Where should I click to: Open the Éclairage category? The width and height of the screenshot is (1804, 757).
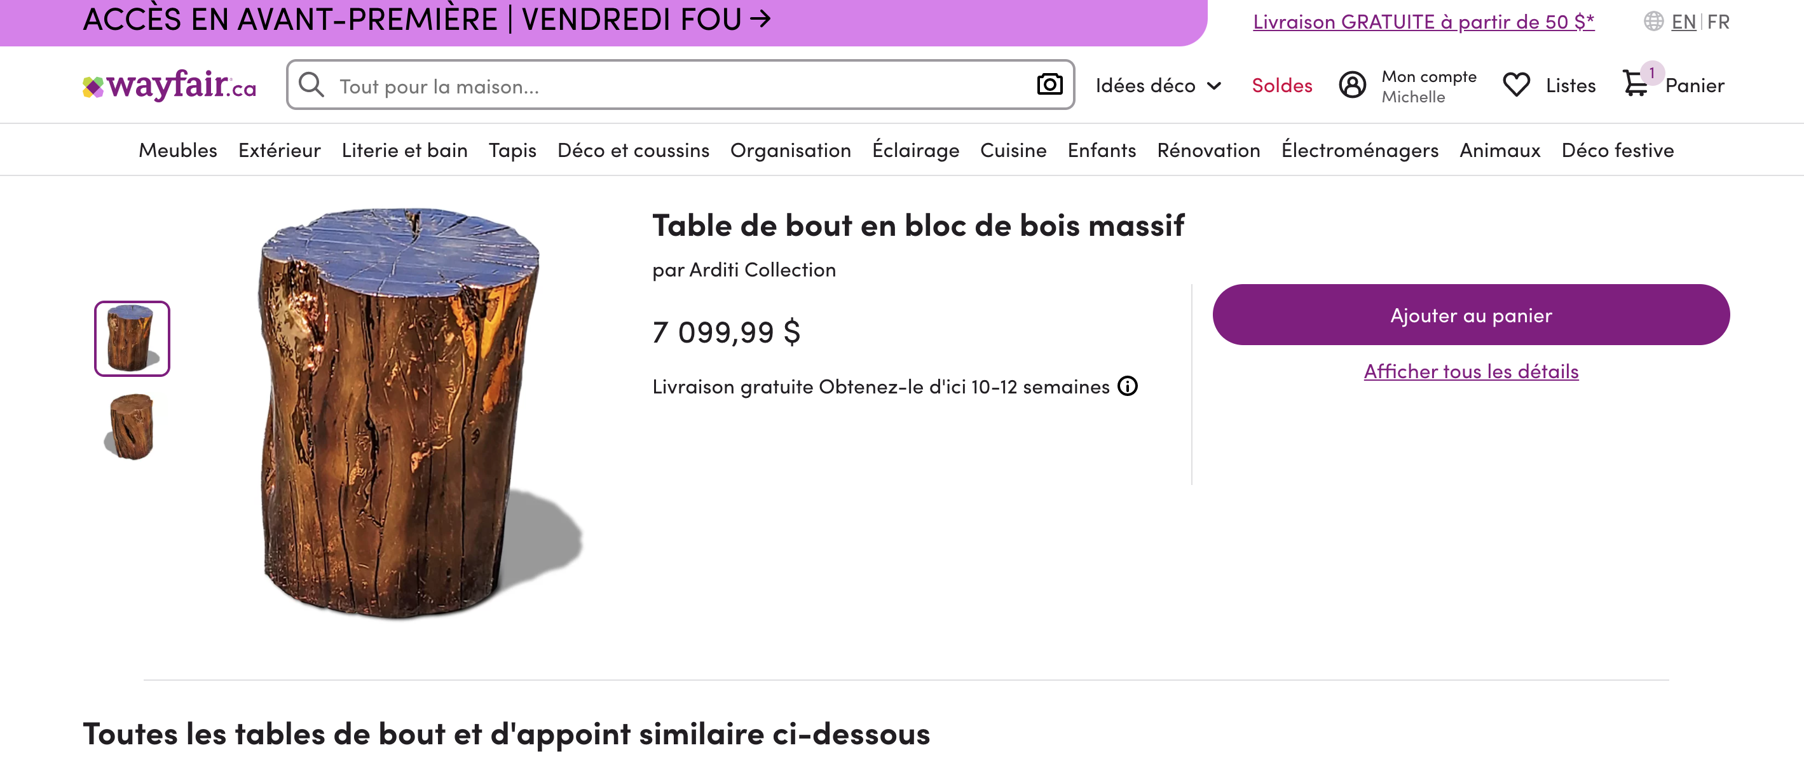[915, 150]
